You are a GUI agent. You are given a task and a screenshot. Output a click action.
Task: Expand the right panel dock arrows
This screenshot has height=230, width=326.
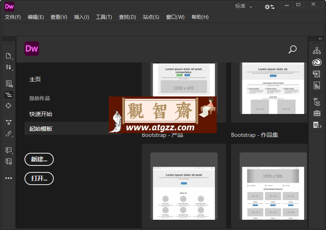click(x=320, y=38)
